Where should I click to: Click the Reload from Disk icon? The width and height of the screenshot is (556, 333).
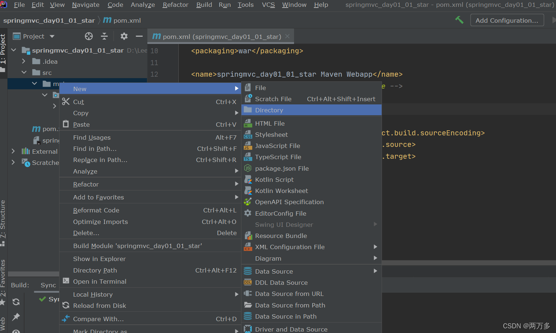click(66, 305)
